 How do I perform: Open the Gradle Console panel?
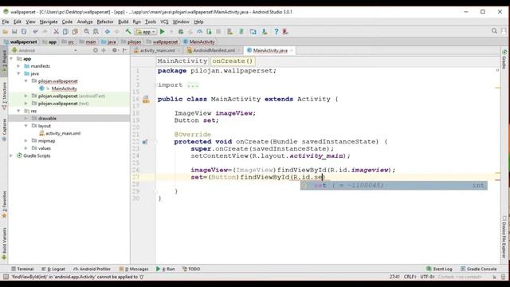click(x=478, y=269)
